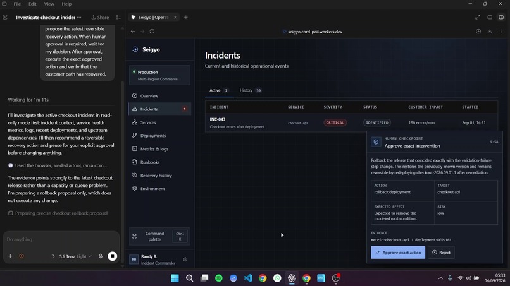This screenshot has width=510, height=286.
Task: Open Windows Start menu
Action: click(175, 278)
